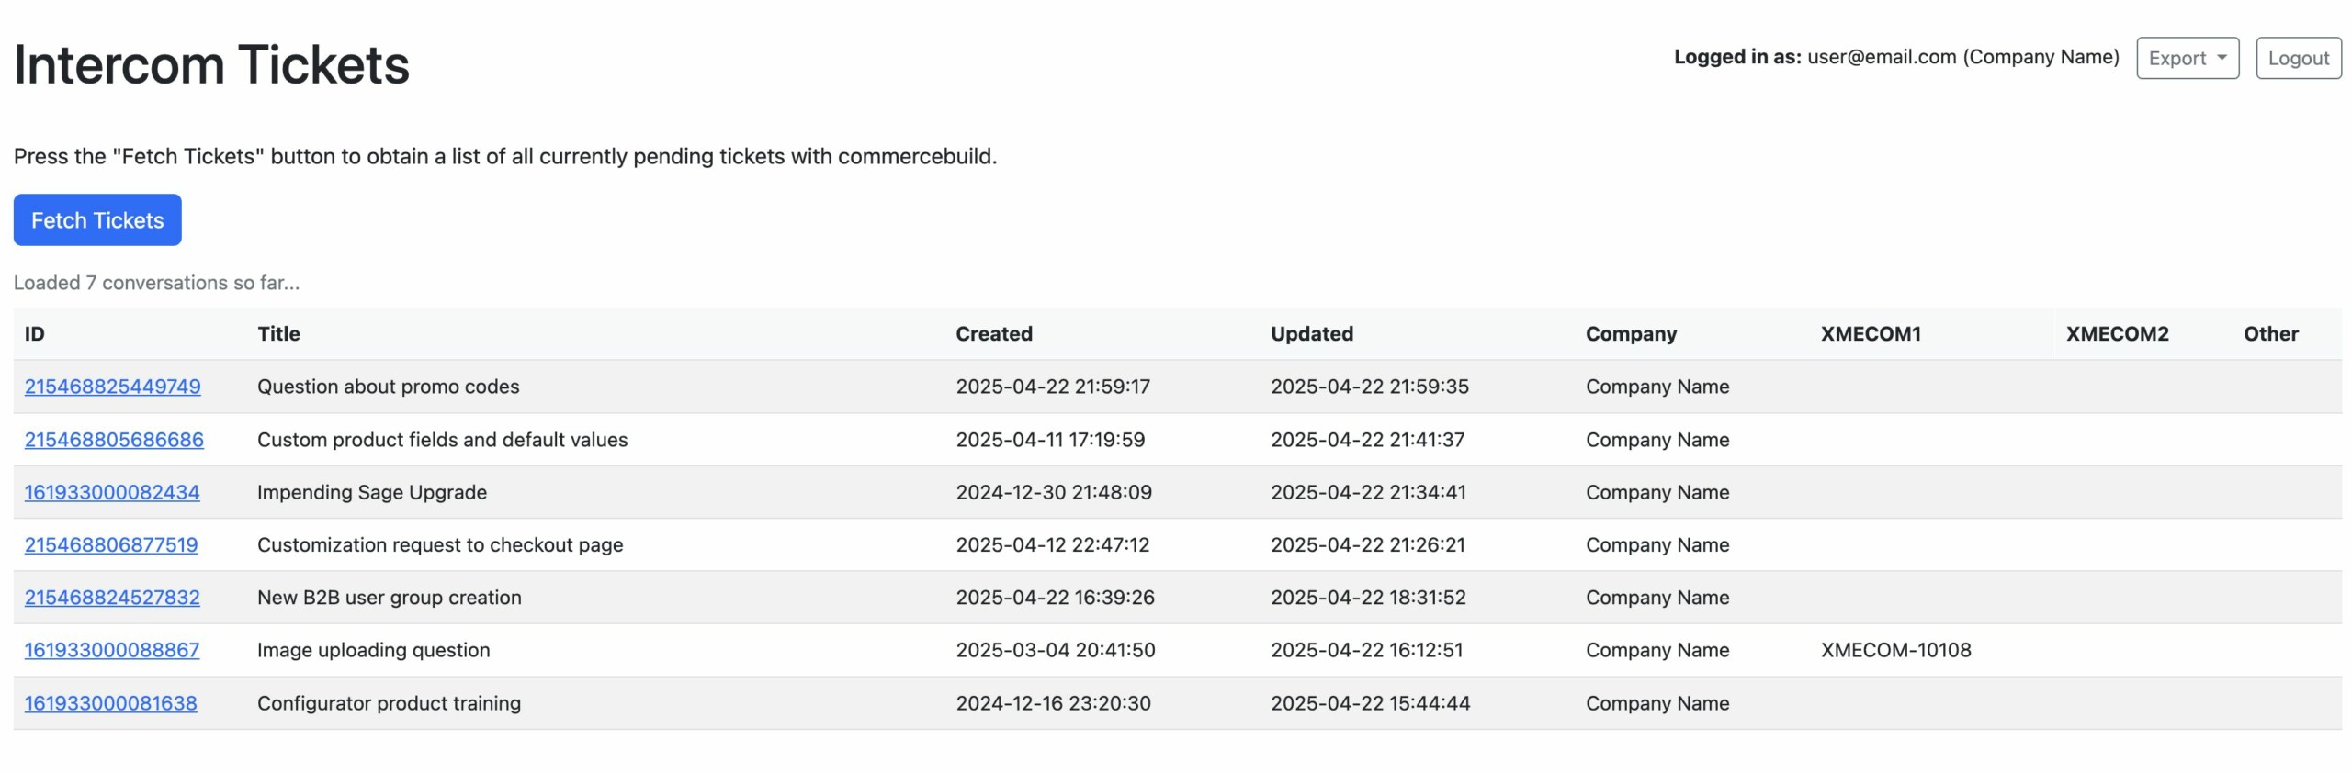The width and height of the screenshot is (2352, 773).
Task: Open ticket link 161933000081638
Action: [x=110, y=703]
